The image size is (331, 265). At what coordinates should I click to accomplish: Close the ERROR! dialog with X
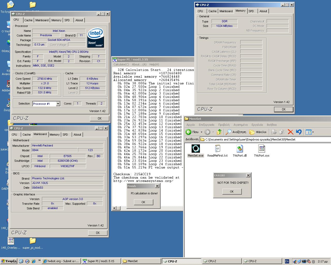point(248,175)
